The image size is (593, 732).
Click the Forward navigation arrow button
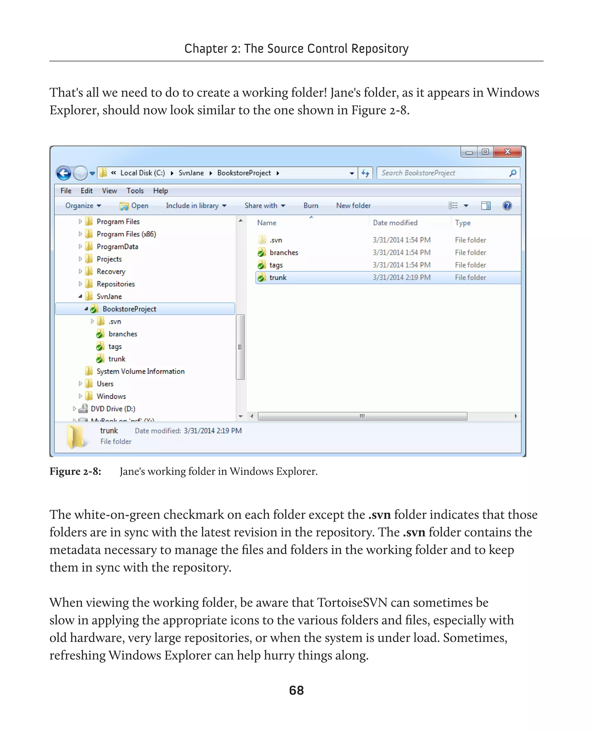(x=80, y=173)
